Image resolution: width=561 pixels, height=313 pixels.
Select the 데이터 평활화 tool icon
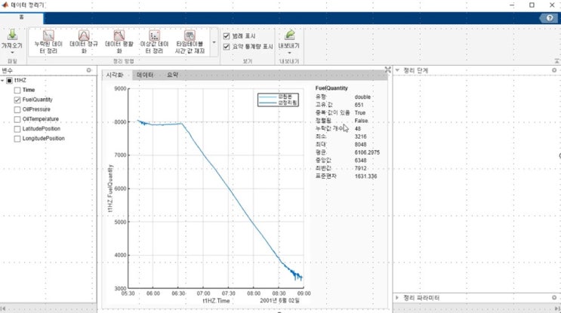pyautogui.click(x=119, y=35)
